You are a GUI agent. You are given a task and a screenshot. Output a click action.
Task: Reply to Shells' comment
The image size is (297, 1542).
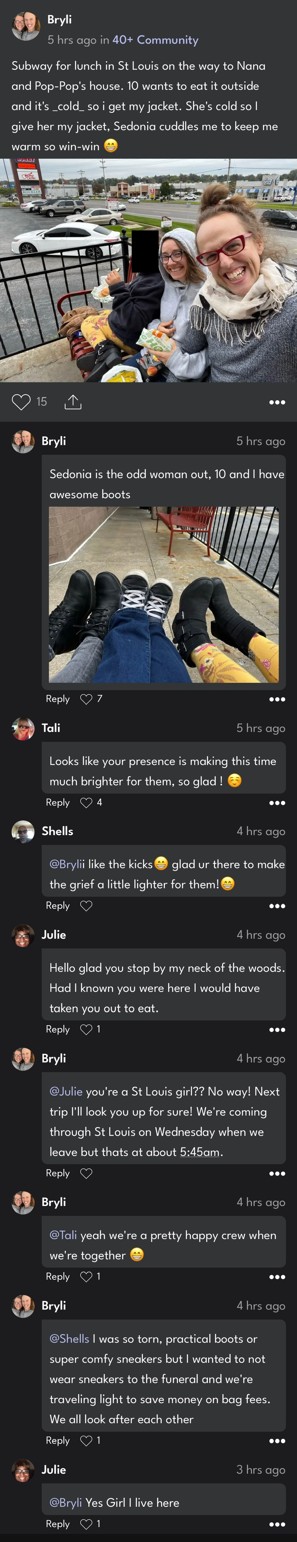(x=58, y=906)
